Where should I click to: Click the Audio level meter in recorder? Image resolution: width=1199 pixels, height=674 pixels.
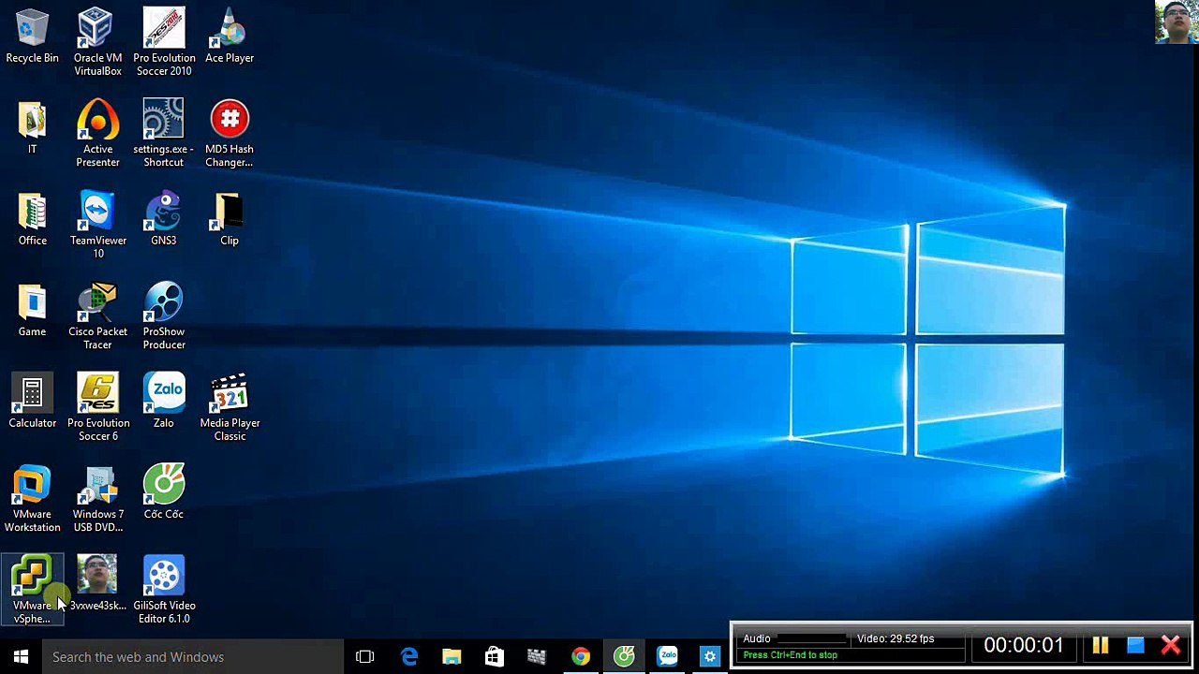pos(811,638)
